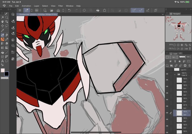Viewport: 192px width, 134px height.
Task: Select the Ruler tool
Action: tap(6, 57)
